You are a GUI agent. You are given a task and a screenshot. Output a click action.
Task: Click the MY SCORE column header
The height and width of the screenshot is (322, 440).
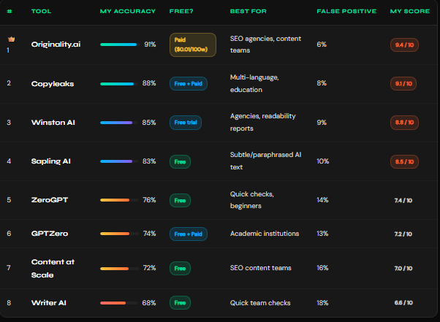pyautogui.click(x=410, y=11)
